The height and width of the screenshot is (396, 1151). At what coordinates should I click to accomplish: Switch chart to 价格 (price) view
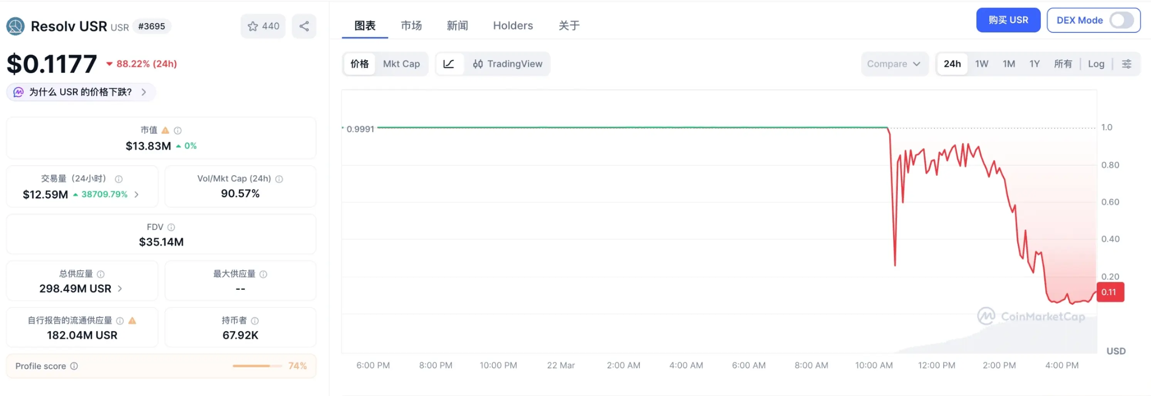[x=360, y=64]
